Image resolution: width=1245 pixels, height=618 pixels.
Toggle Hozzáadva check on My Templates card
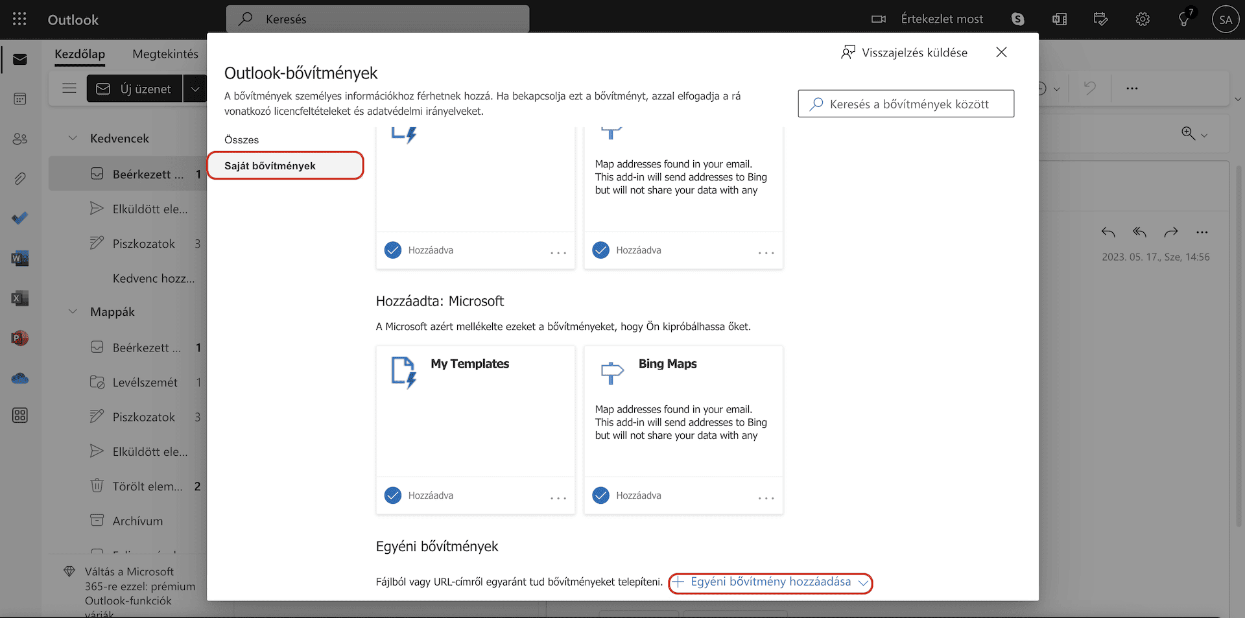tap(393, 495)
